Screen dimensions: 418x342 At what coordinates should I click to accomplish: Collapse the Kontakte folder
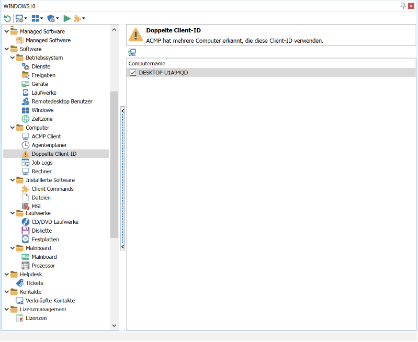coord(7,292)
